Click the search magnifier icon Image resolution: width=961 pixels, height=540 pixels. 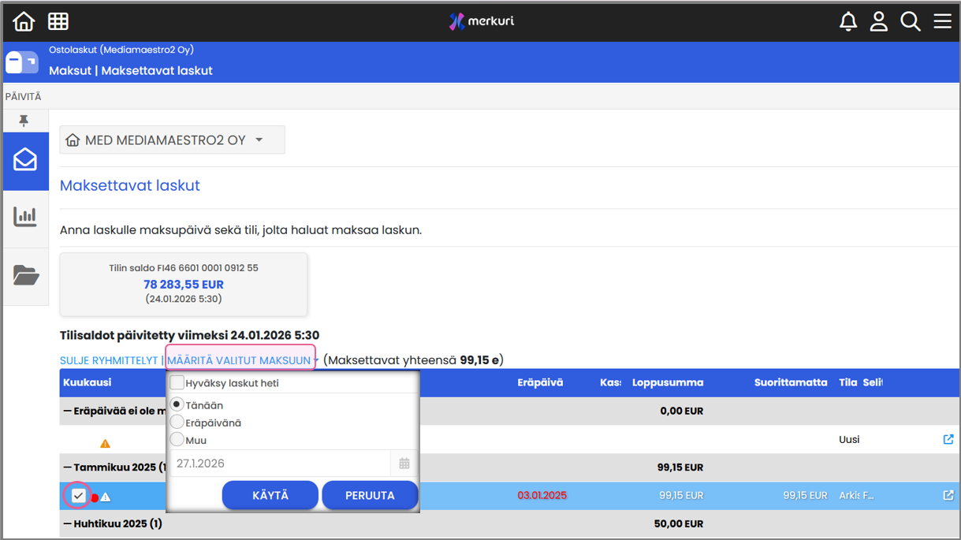pos(911,21)
